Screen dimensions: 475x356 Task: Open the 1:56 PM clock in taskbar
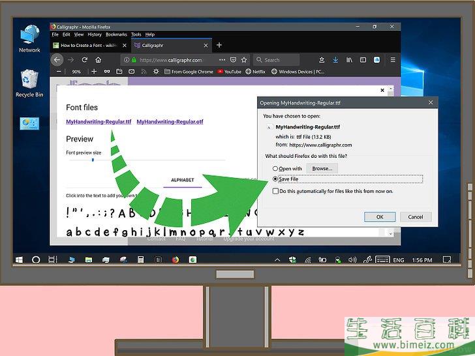tap(422, 260)
